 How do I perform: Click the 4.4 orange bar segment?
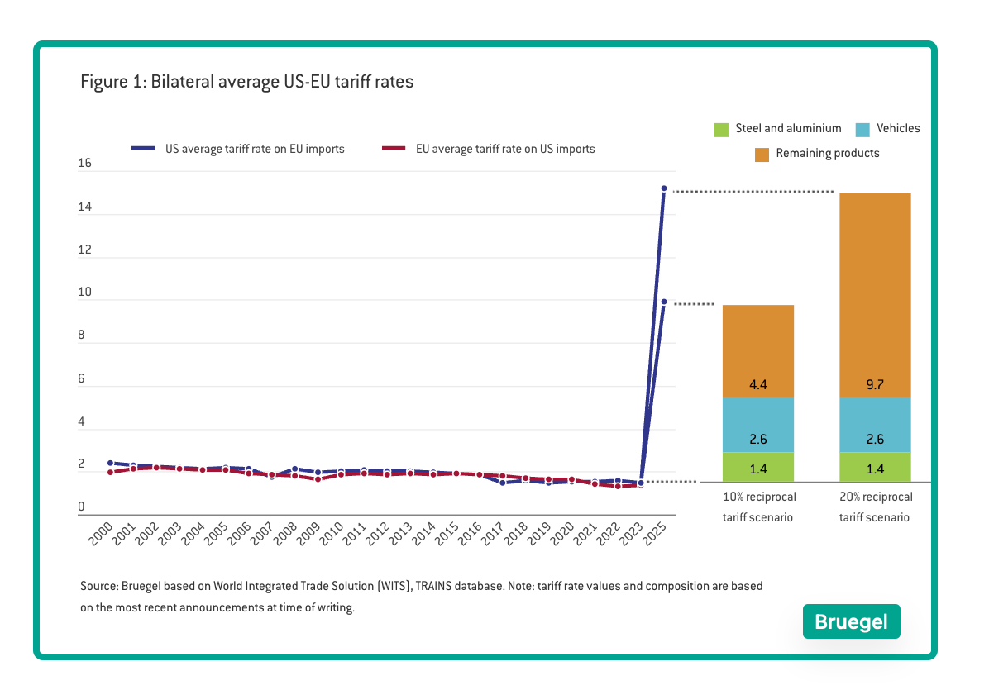pyautogui.click(x=758, y=351)
